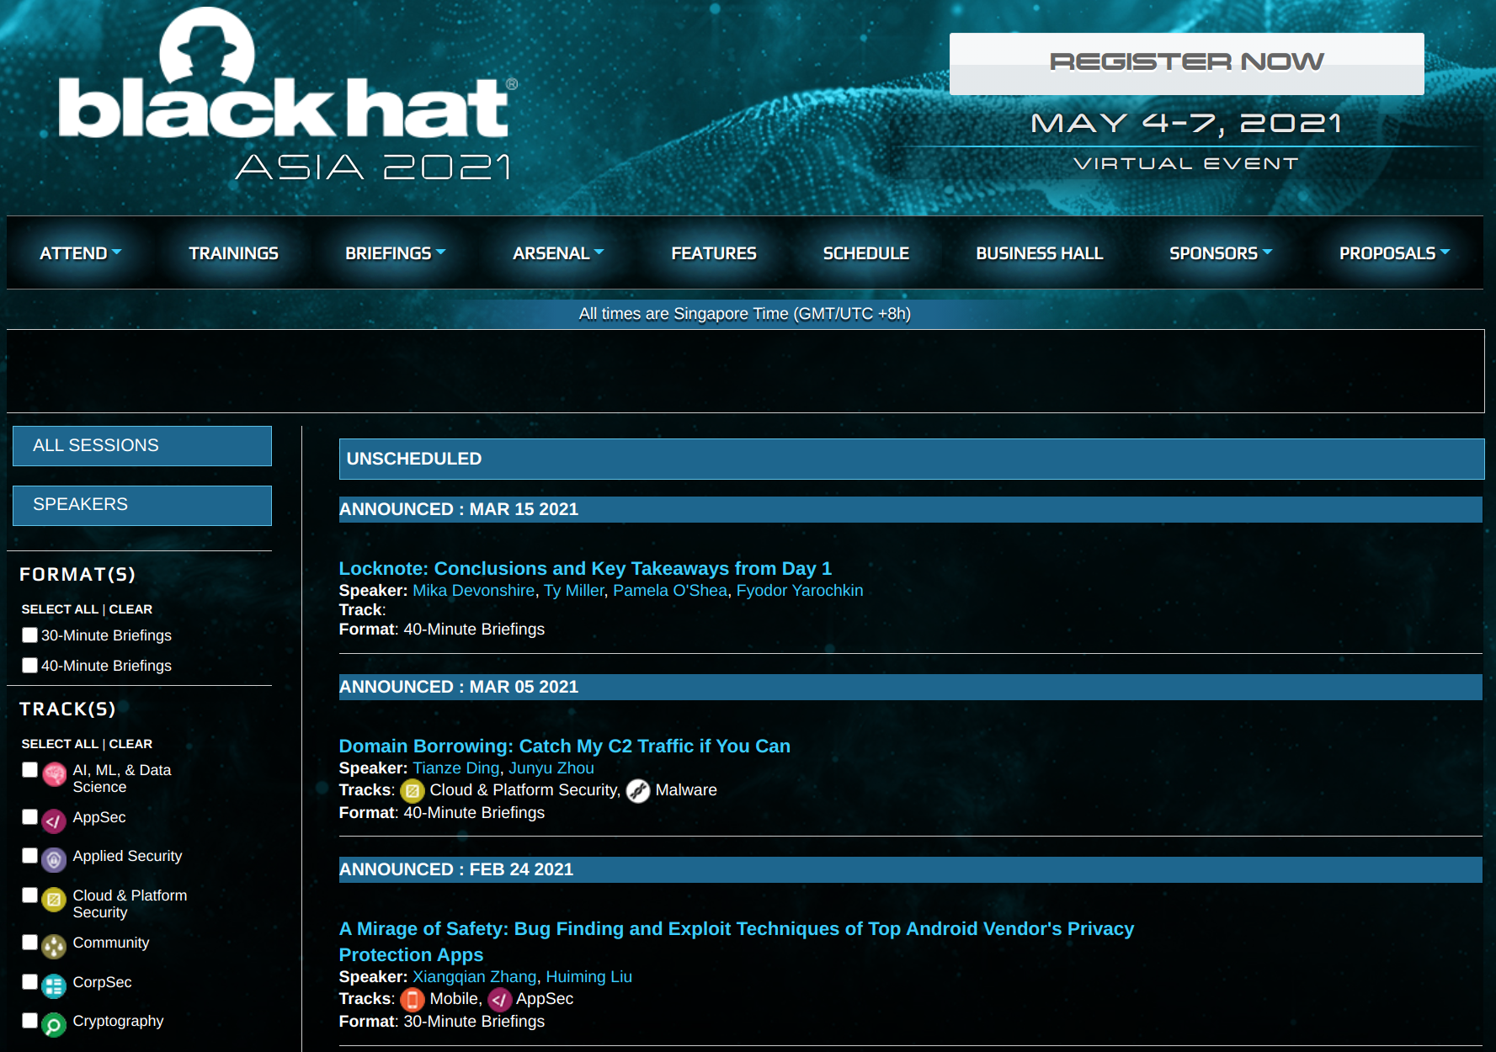Click Select All under Track(s)
Viewport: 1496px width, 1052px height.
click(60, 744)
